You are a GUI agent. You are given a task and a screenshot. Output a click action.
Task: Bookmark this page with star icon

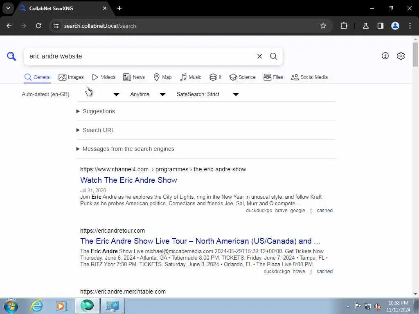coord(323,26)
